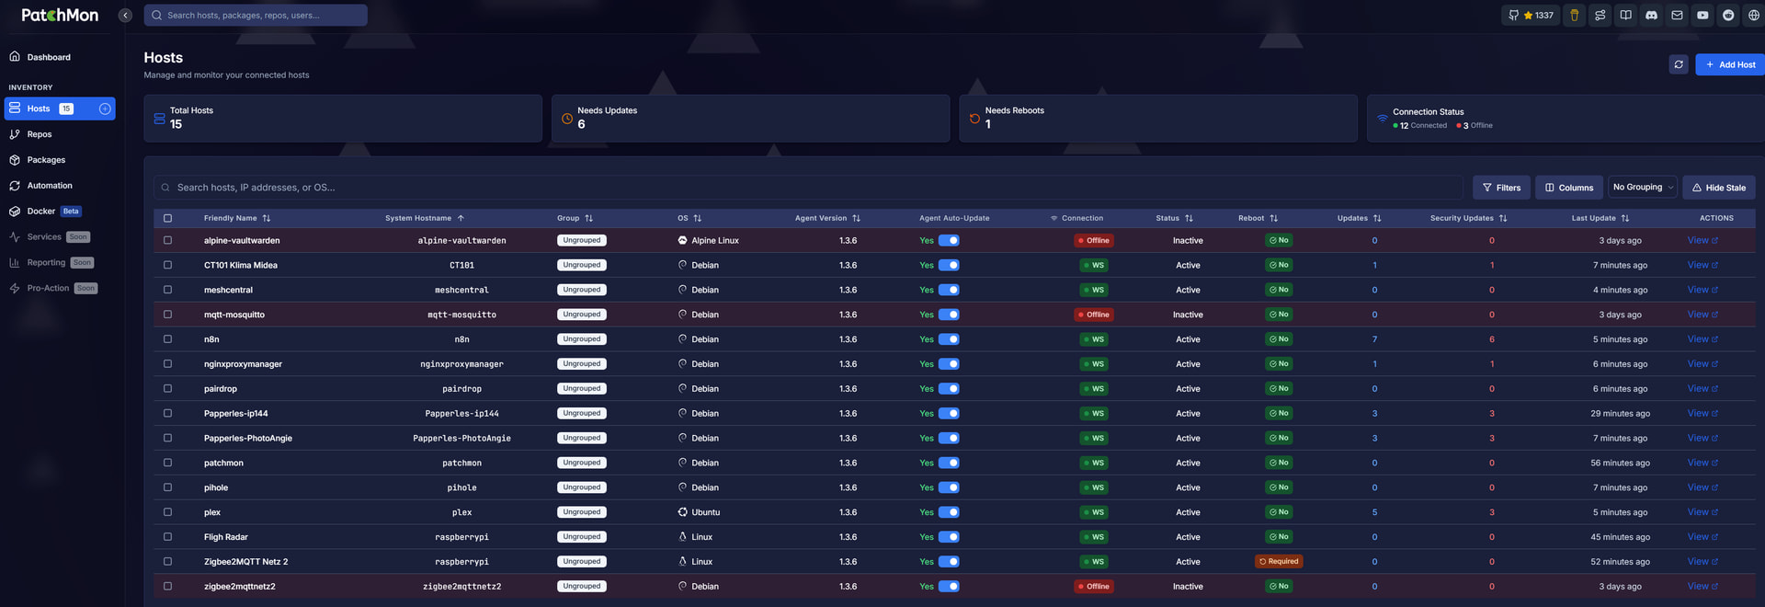Open the Columns selector
Viewport: 1765px width, 607px height.
[x=1568, y=188]
